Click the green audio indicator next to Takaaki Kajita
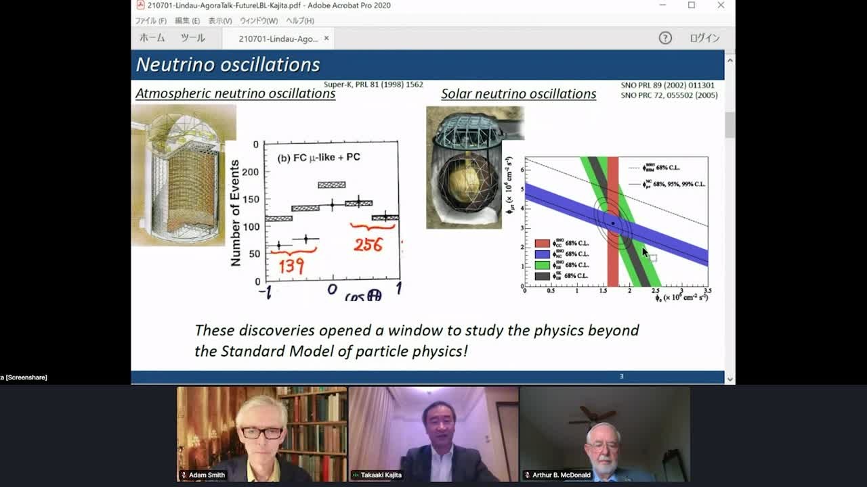The image size is (867, 487). [x=355, y=475]
